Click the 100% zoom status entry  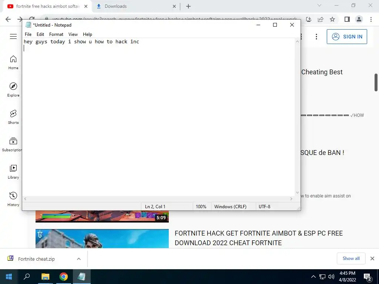click(201, 207)
